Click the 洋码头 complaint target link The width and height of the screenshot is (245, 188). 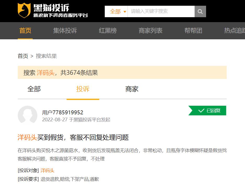tap(47, 170)
